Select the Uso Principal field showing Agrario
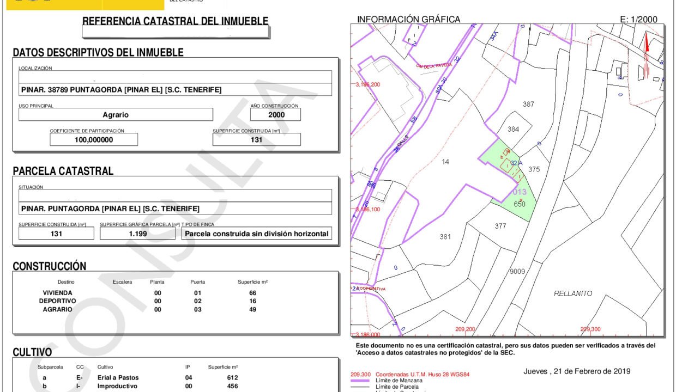This screenshot has width=676, height=392. click(x=116, y=115)
